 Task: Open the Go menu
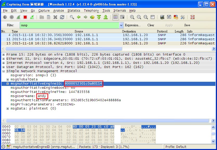point(33,10)
